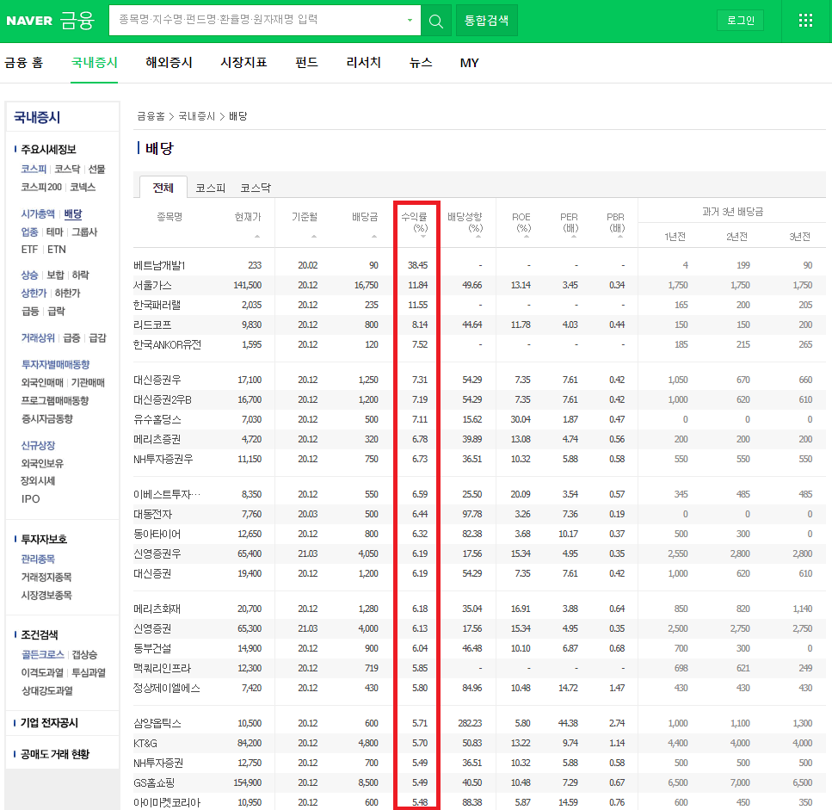
Task: Sort by 수익률 column arrow
Action: pyautogui.click(x=423, y=237)
